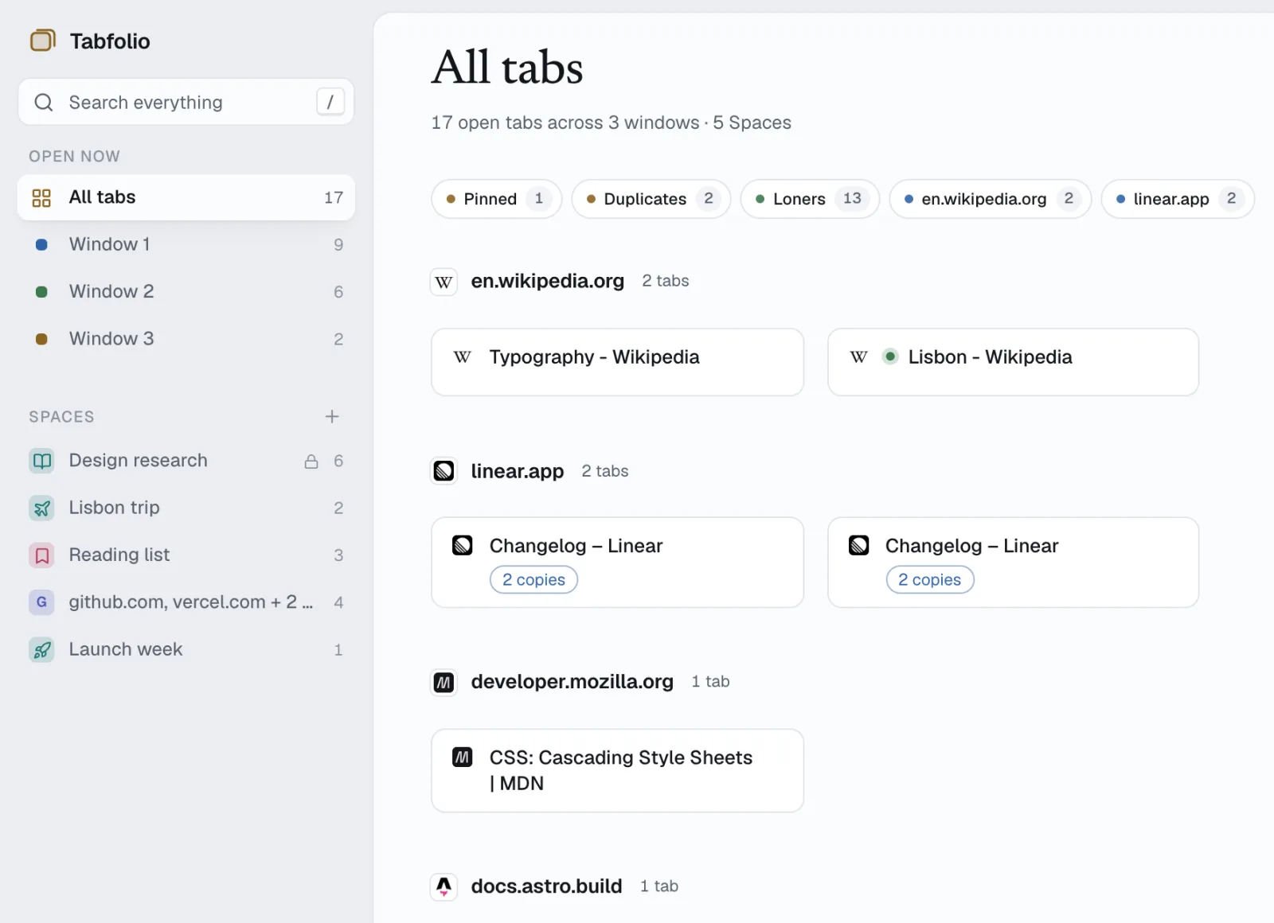Click the blue Window 1 color dot
This screenshot has width=1274, height=923.
41,245
